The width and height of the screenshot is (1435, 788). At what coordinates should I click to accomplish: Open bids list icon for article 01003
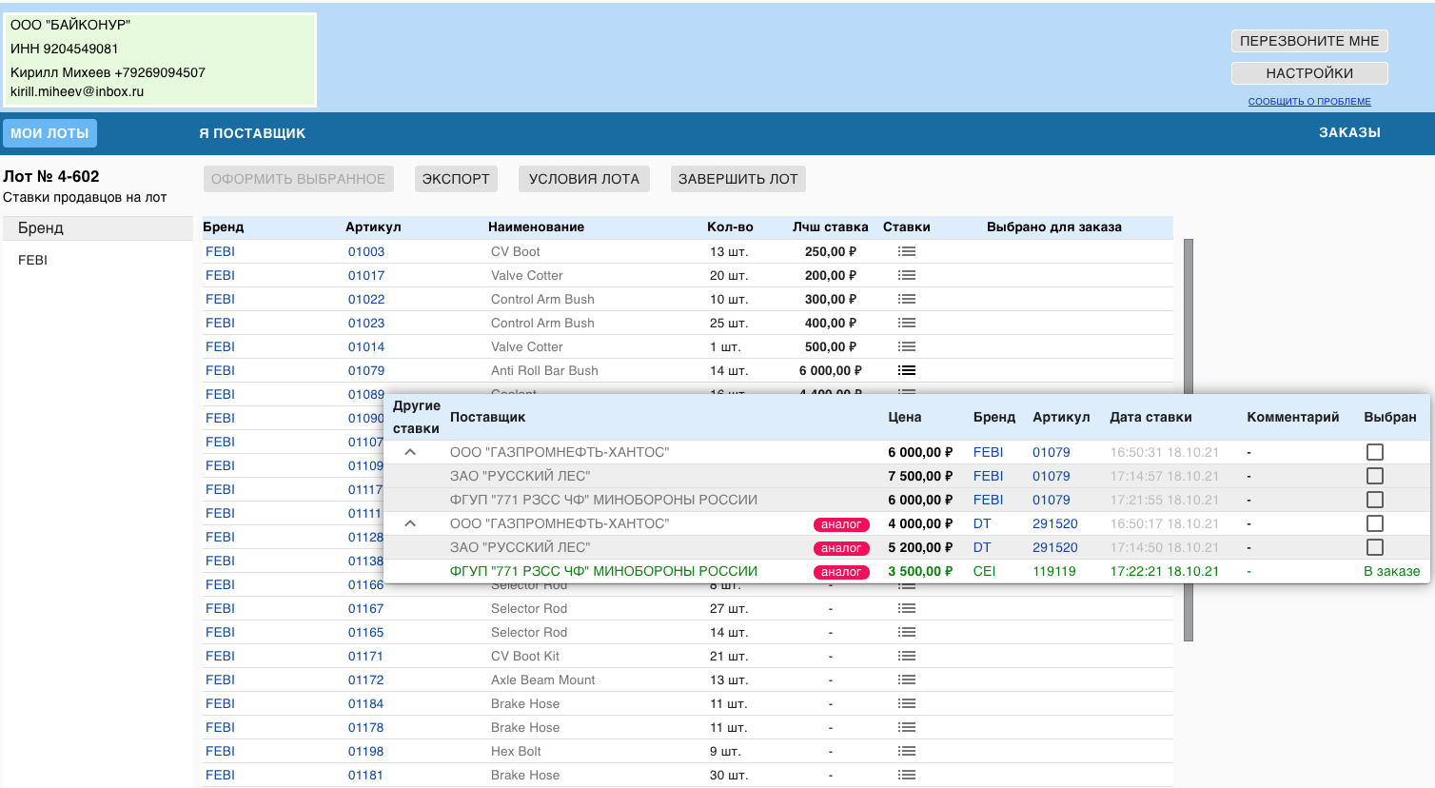coord(907,251)
